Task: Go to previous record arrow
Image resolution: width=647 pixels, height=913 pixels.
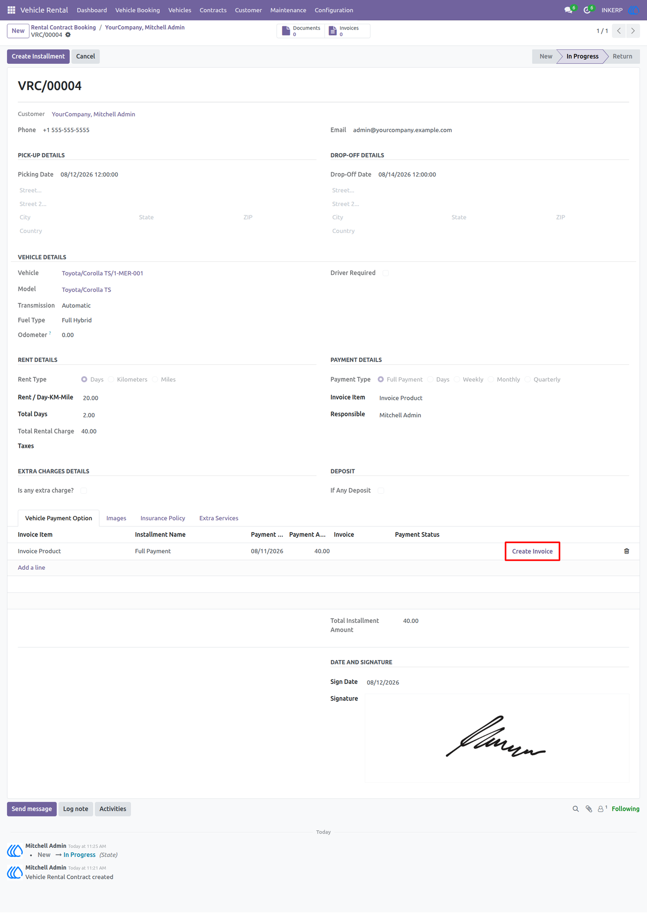Action: coord(618,31)
